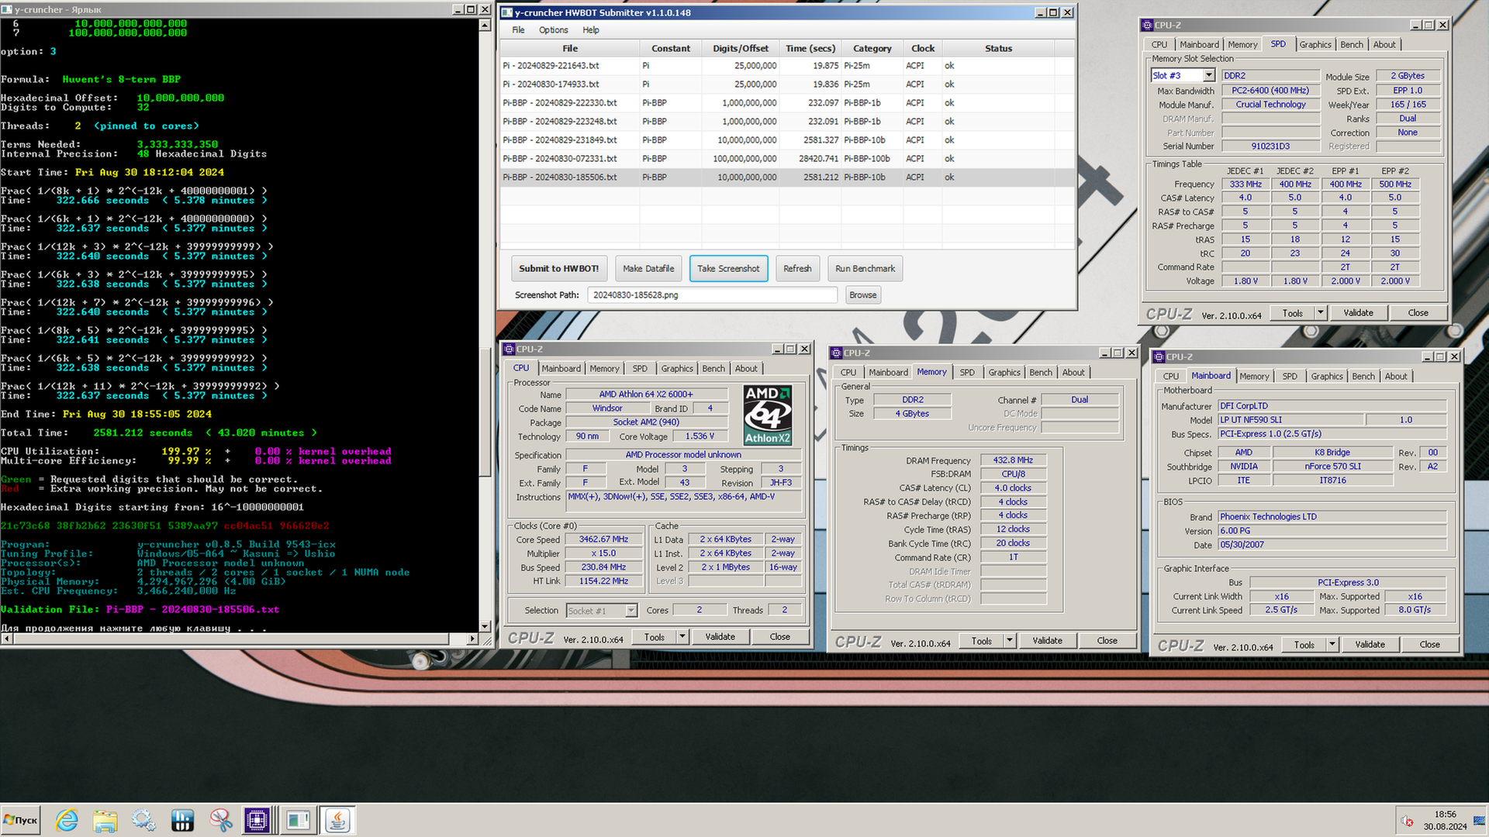Click the console vertical scrollbar down arrow
The height and width of the screenshot is (837, 1489).
(485, 626)
